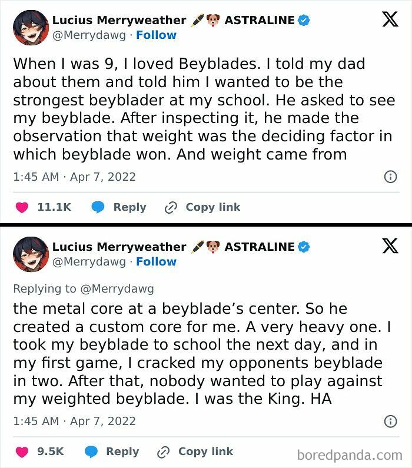This screenshot has height=468, width=412.
Task: Open the first tweet's 1:45 AM timestamp
Action: click(x=36, y=177)
